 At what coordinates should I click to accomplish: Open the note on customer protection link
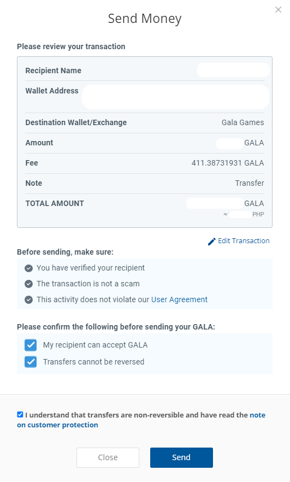(x=141, y=420)
